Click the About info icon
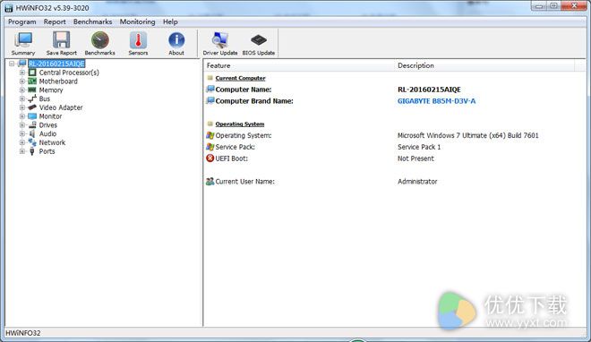The image size is (591, 342). tap(176, 40)
